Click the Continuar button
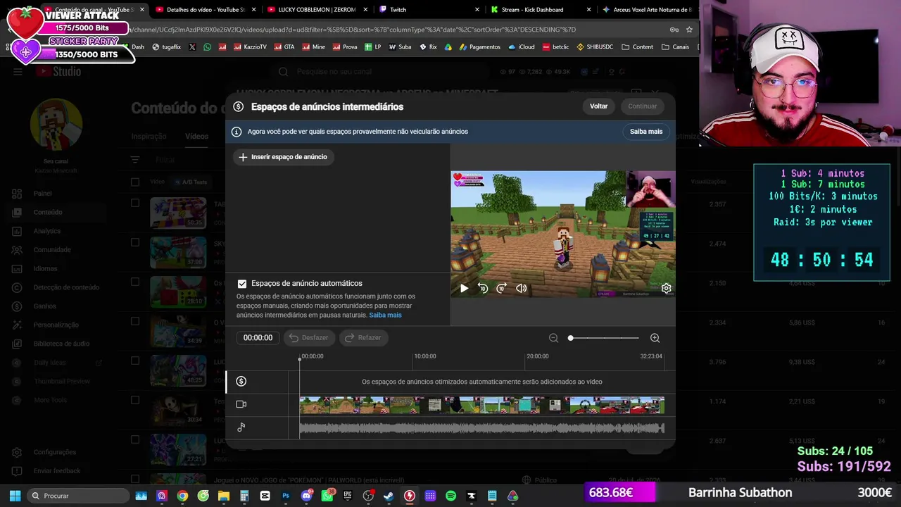 642,106
